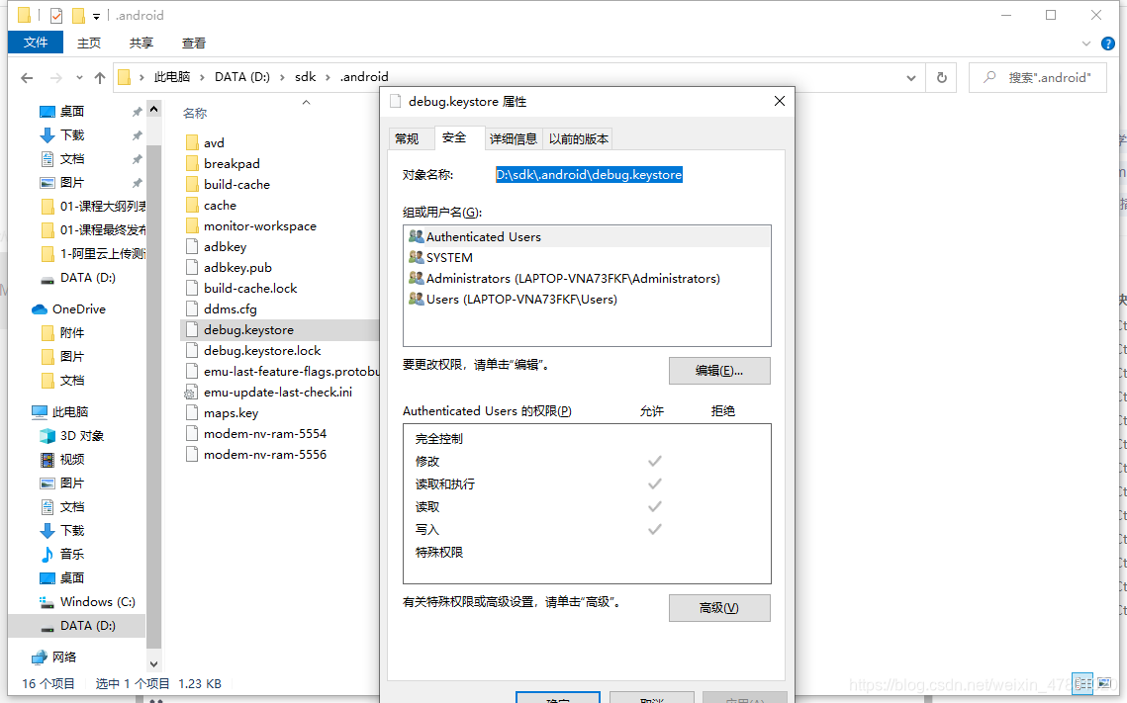Click inside the 搜索".android" search box

point(1037,77)
